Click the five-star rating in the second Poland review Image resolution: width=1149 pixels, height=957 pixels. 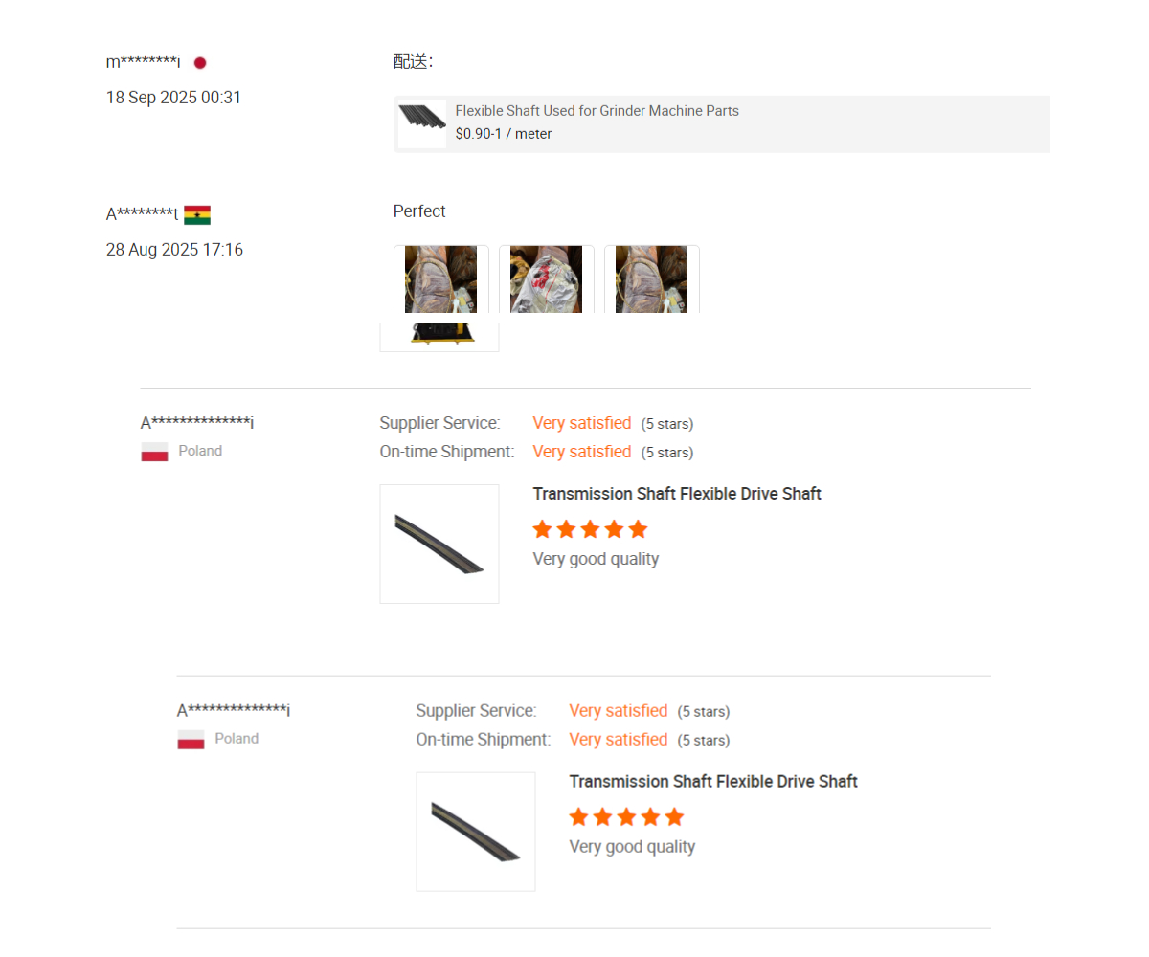click(x=626, y=817)
